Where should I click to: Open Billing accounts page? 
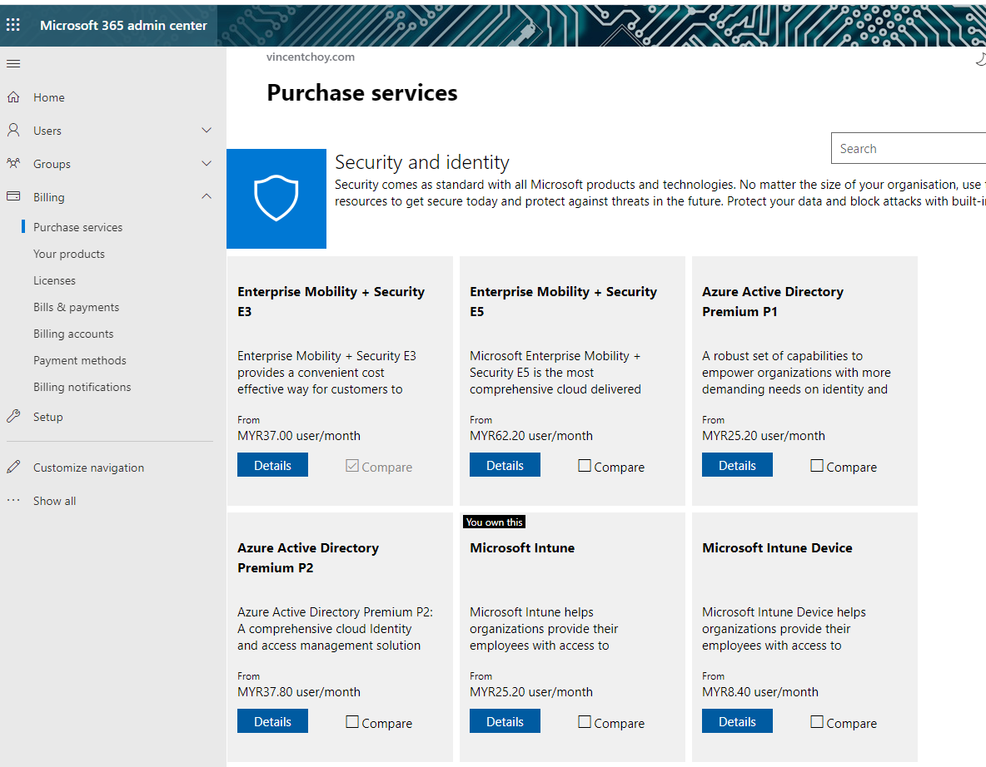point(73,334)
